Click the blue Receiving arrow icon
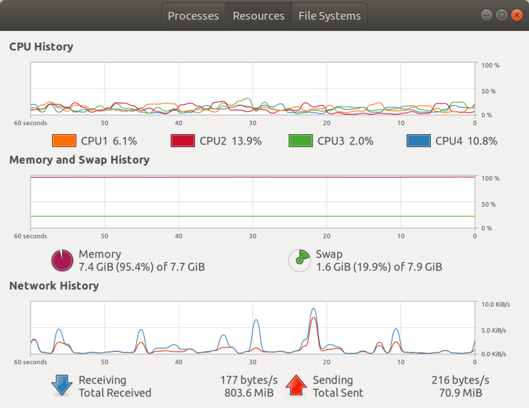This screenshot has height=408, width=529. click(61, 385)
